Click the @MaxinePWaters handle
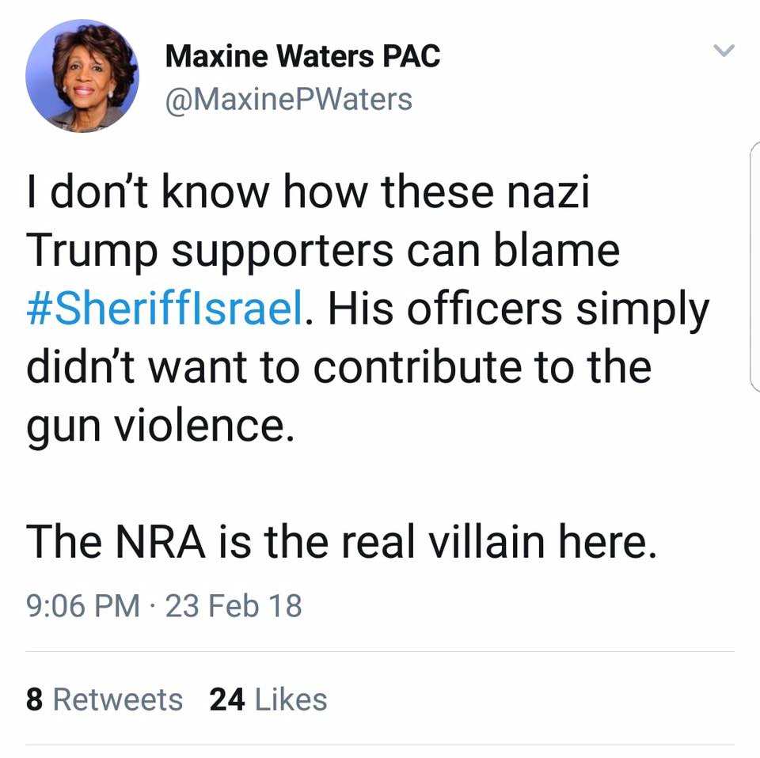 pos(289,100)
